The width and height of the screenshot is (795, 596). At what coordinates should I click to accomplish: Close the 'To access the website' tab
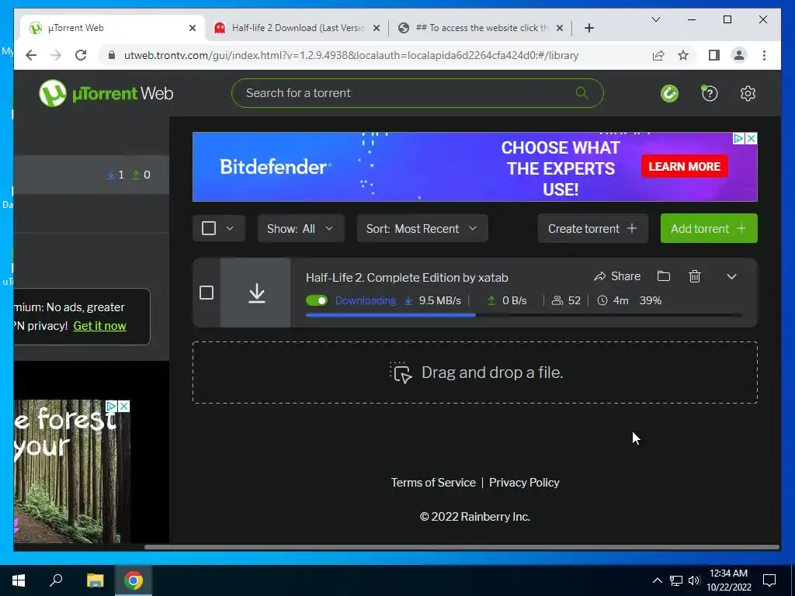pyautogui.click(x=560, y=28)
